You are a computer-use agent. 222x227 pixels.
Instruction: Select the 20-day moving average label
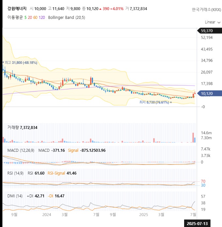pyautogui.click(x=30, y=18)
